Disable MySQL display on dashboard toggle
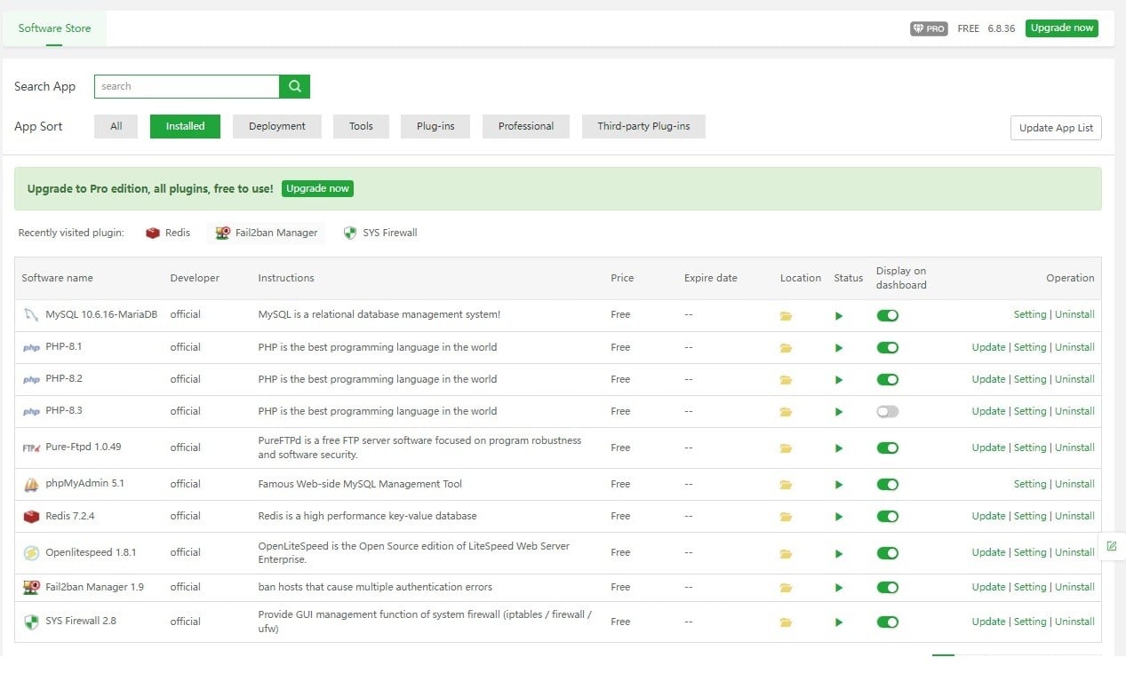Image resolution: width=1126 pixels, height=697 pixels. [x=887, y=315]
